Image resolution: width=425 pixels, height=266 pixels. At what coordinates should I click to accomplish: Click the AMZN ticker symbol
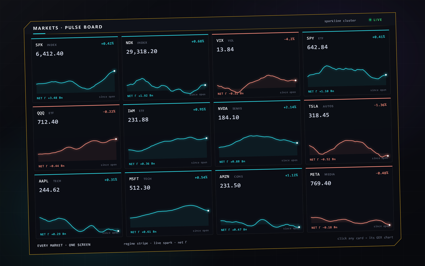224,177
